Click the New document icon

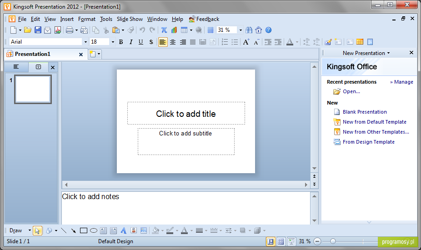click(14, 30)
